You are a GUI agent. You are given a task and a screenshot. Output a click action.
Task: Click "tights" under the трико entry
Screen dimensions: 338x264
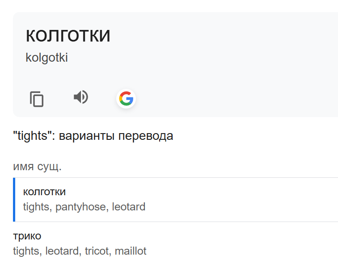(x=25, y=251)
